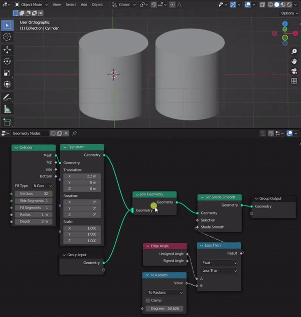
Task: Select the Group Output node header
Action: pos(274,198)
